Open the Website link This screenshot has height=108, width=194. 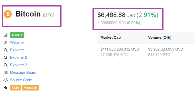(17, 42)
